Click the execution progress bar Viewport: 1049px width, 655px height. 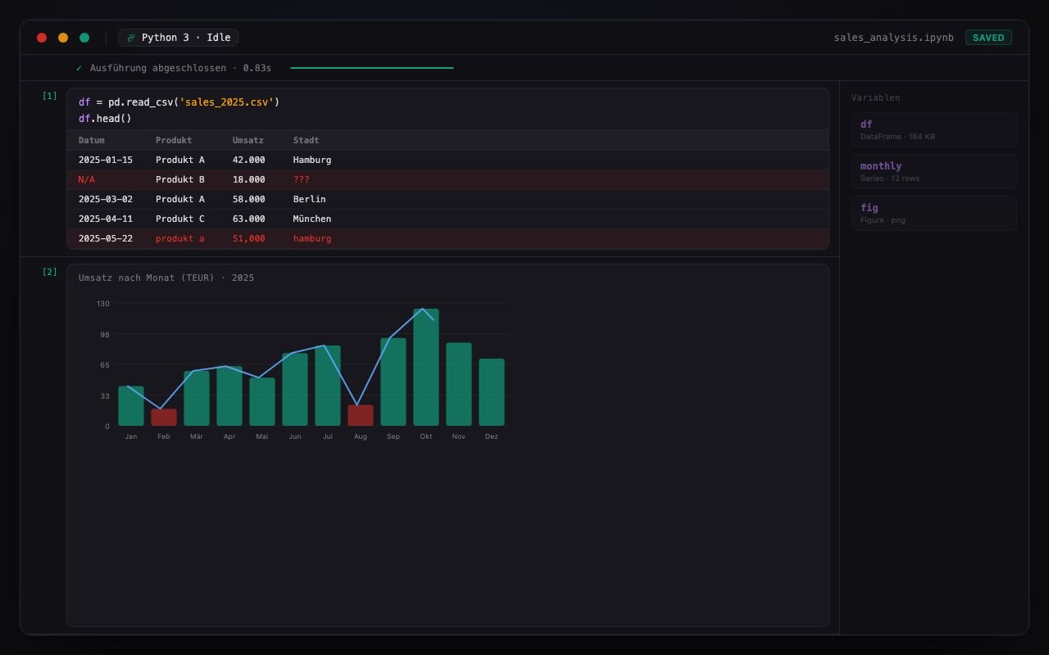372,68
